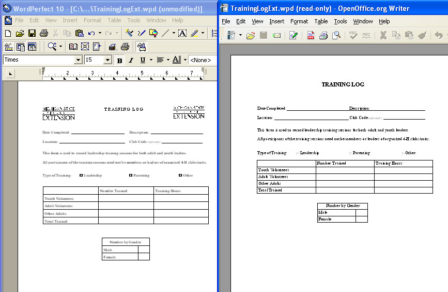This screenshot has height=292, width=448.
Task: Check the Leadership box in WordPerfect document
Action: [x=81, y=176]
